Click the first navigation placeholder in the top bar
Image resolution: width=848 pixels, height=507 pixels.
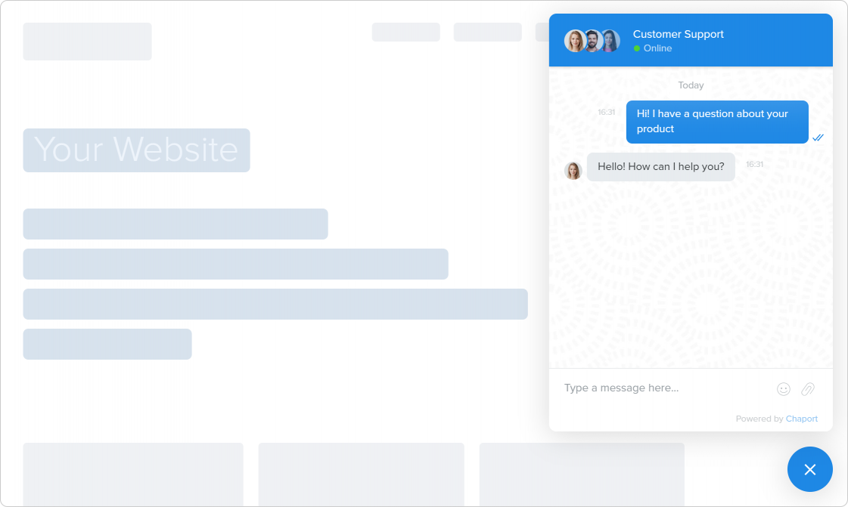tap(405, 32)
